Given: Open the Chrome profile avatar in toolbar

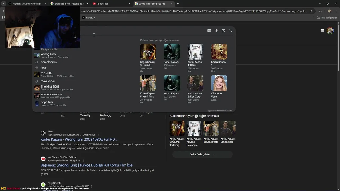Looking at the screenshot, I should pos(330,11).
